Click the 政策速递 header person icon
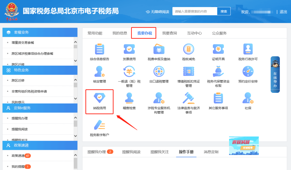 tap(8, 145)
